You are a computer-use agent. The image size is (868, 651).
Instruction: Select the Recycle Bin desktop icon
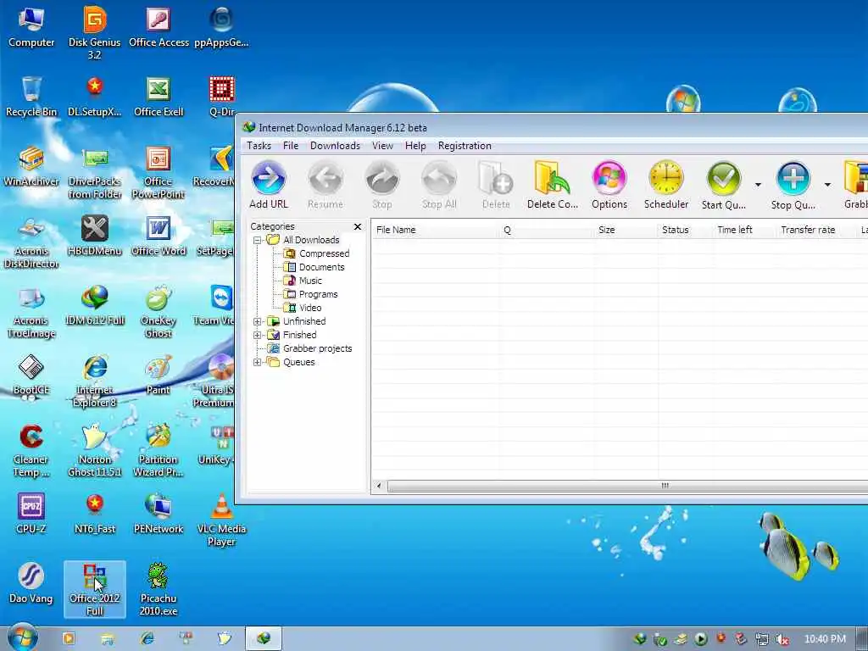(x=31, y=97)
